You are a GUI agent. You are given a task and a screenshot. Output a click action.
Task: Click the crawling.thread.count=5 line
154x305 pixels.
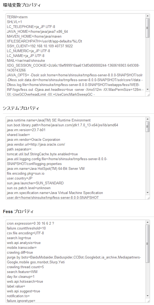[25, 267]
